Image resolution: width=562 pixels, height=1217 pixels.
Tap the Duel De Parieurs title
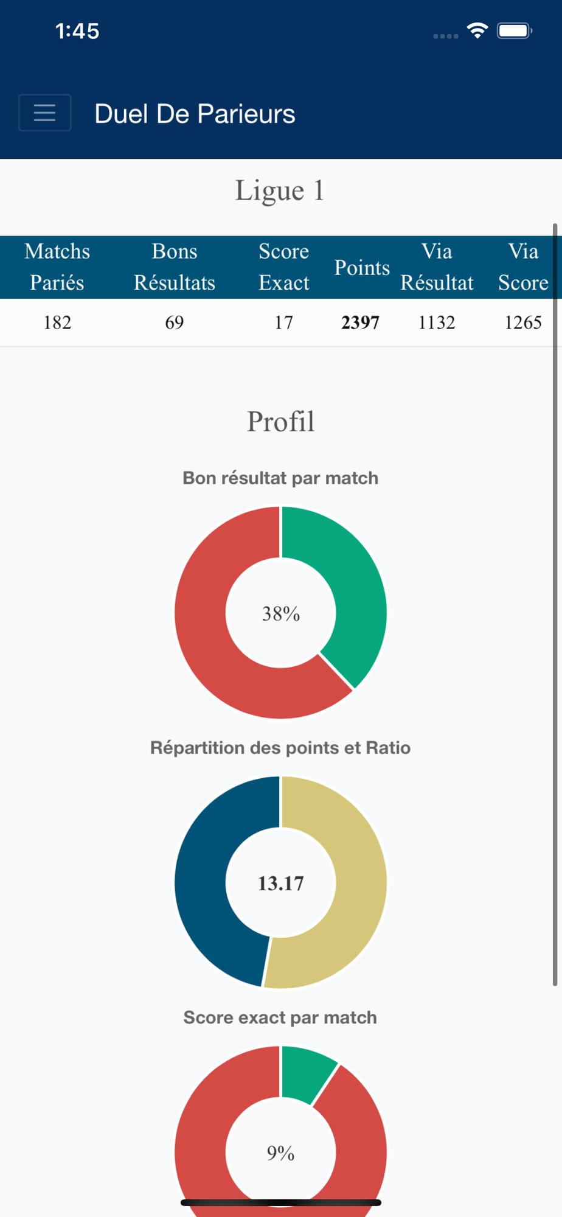[195, 114]
